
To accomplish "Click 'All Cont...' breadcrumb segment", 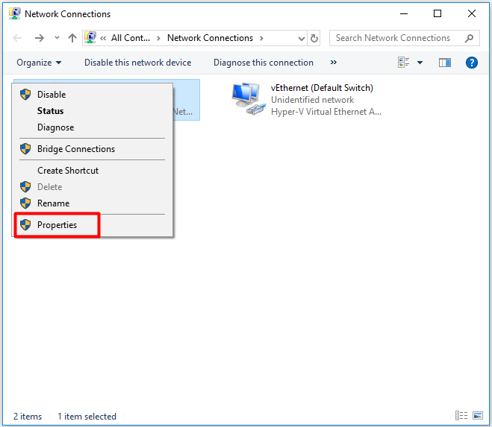I will 131,38.
